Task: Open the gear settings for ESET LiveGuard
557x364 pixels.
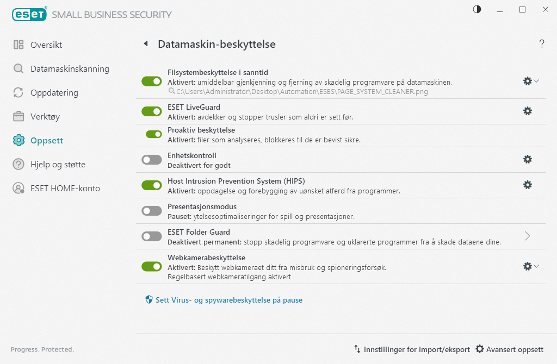Action: [x=527, y=111]
